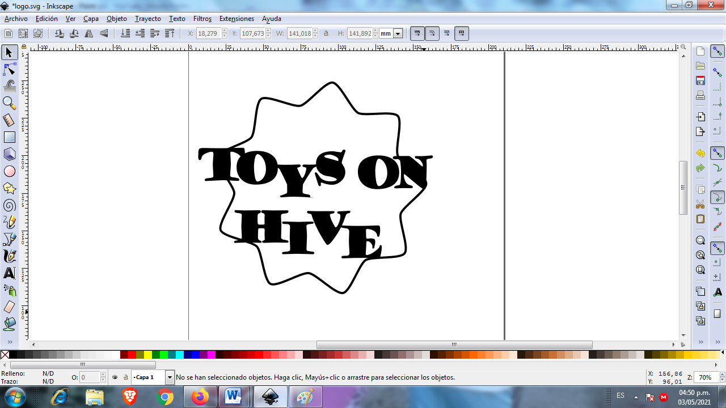Toggle Capa 1 layer visibility eye
This screenshot has width=726, height=408.
coord(115,377)
